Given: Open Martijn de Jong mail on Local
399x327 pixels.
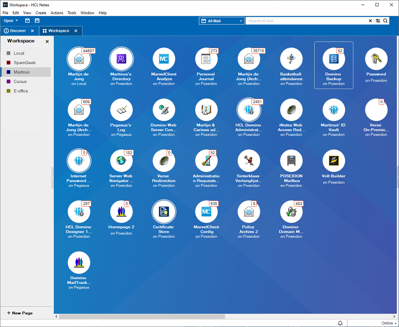Looking at the screenshot, I should tap(79, 59).
